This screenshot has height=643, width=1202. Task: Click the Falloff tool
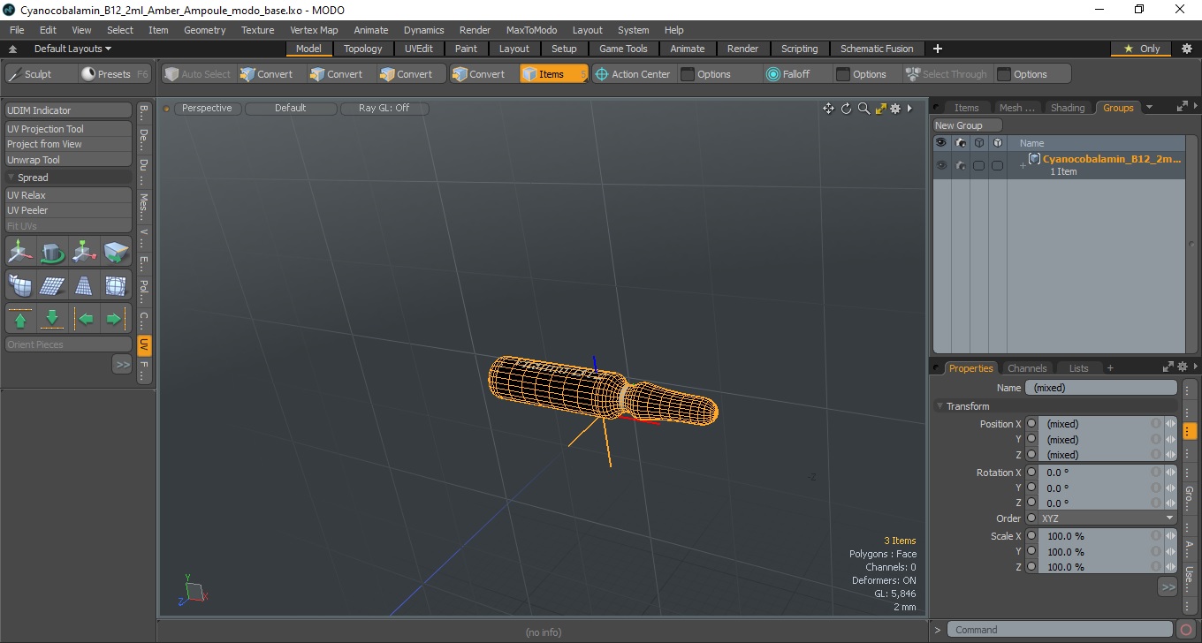tap(787, 74)
